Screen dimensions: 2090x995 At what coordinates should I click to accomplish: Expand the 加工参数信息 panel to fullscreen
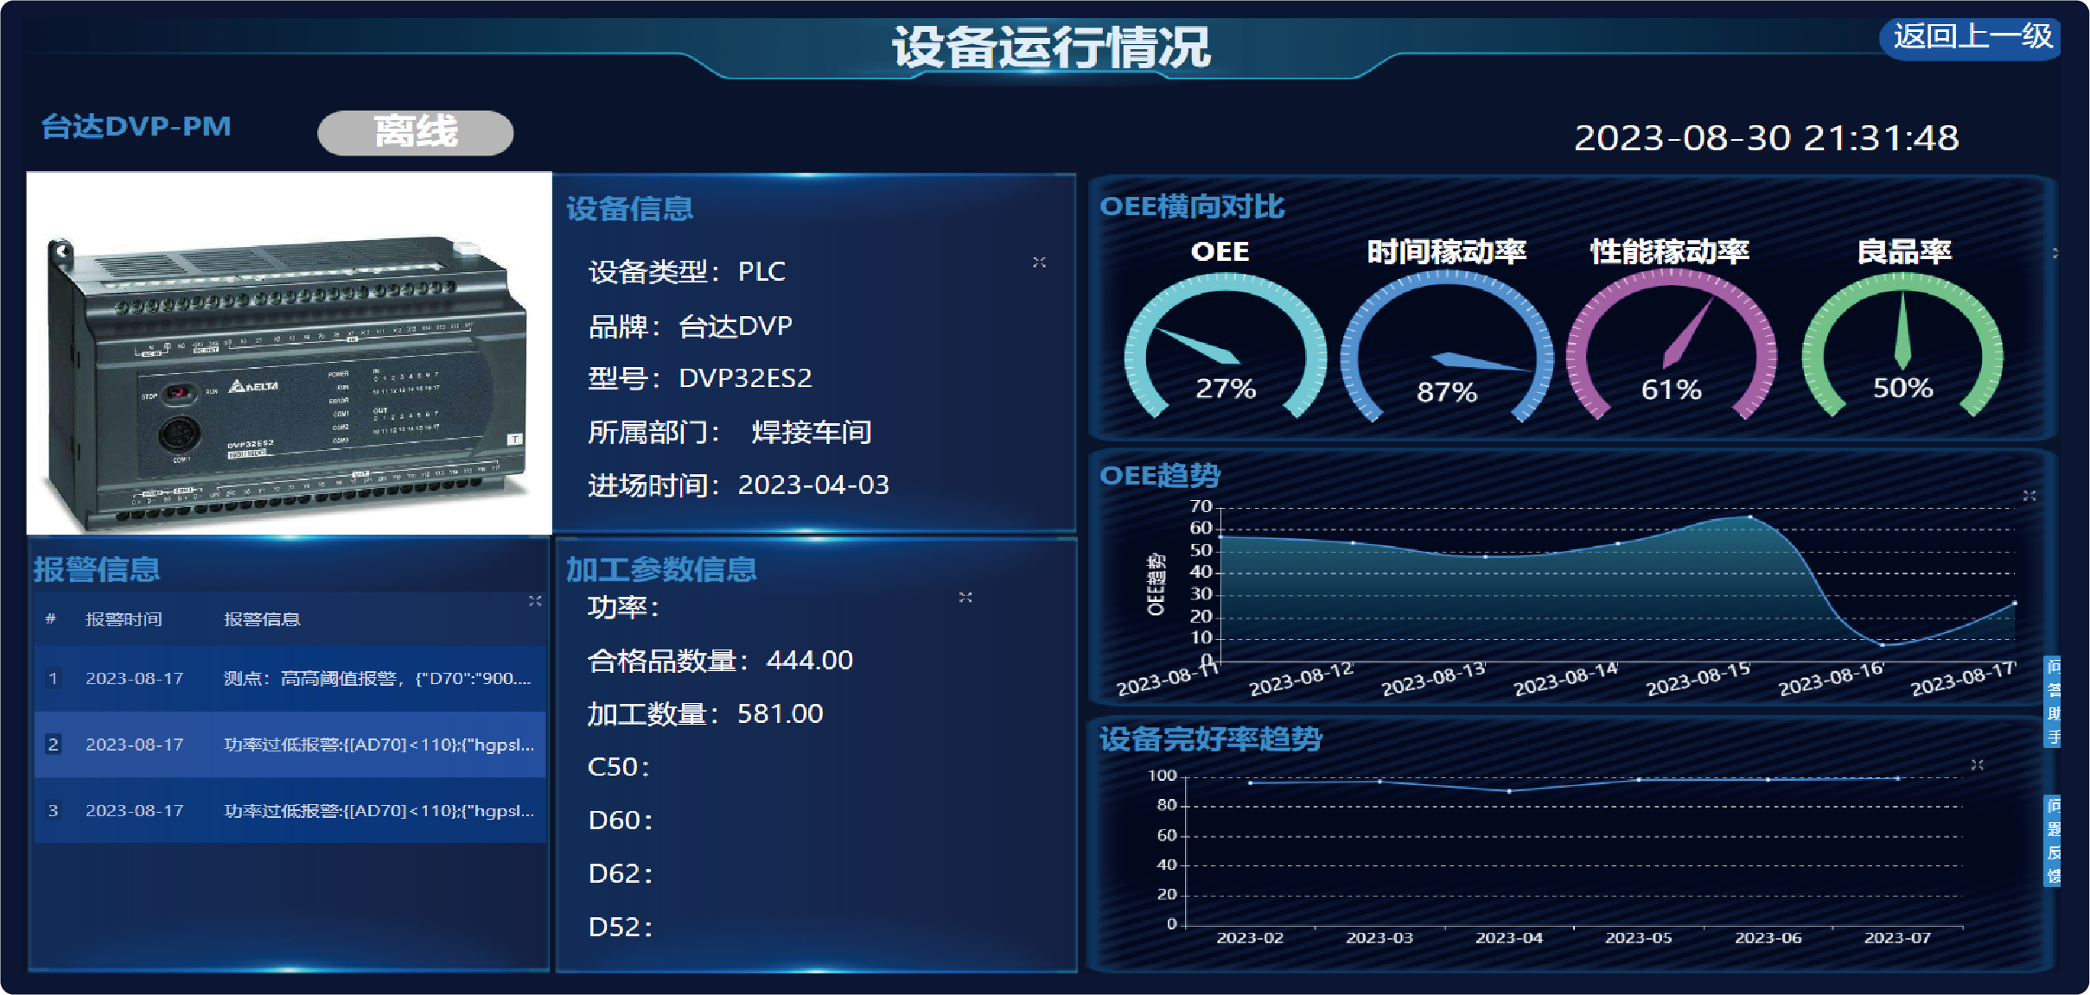point(965,597)
